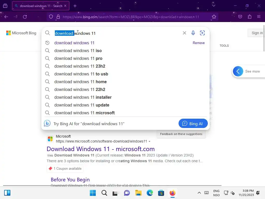Go to Microsoft Bing home logo
Viewport: 265px width, 199px height.
(x=21, y=33)
